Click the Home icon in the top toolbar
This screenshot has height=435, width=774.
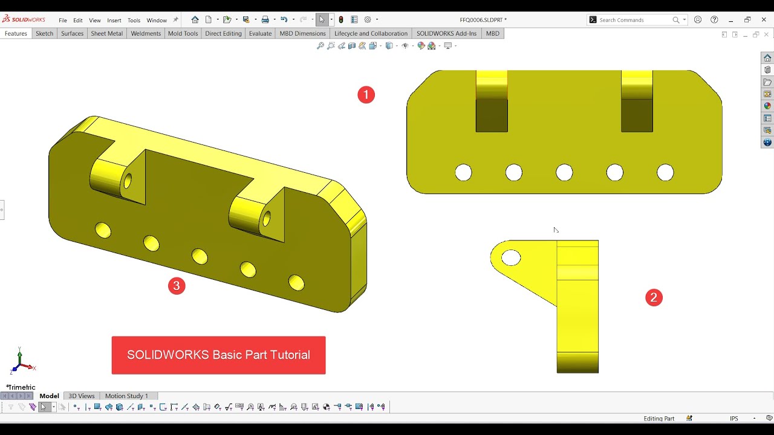195,20
